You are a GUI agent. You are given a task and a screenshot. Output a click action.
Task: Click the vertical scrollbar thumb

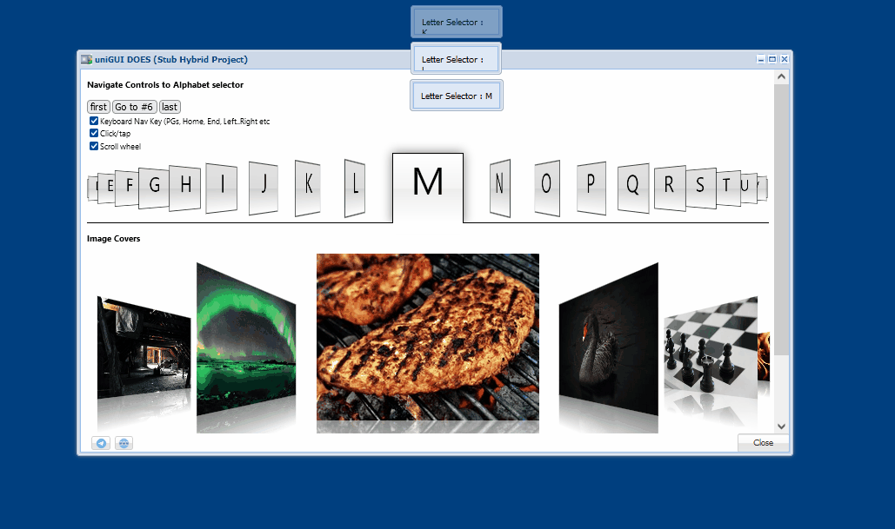(x=781, y=220)
